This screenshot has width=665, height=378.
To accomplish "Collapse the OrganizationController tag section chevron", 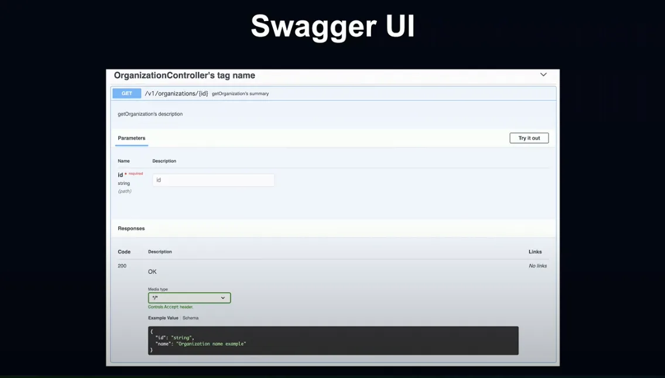I will tap(543, 74).
